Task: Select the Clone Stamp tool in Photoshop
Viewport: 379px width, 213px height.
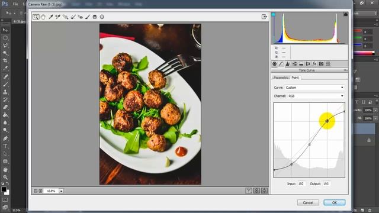Action: point(5,92)
